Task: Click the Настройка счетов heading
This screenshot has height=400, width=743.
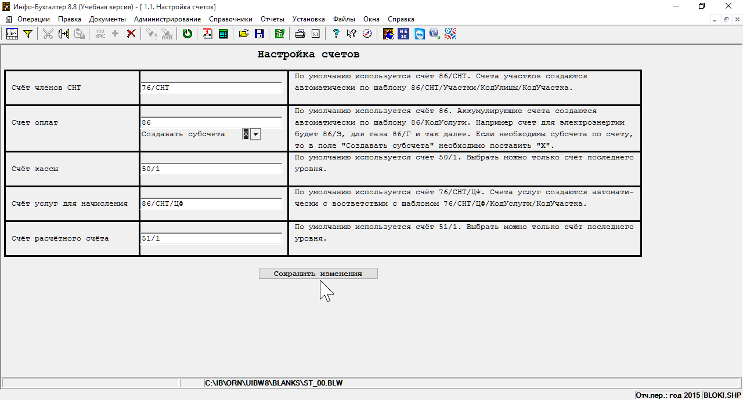Action: 308,54
